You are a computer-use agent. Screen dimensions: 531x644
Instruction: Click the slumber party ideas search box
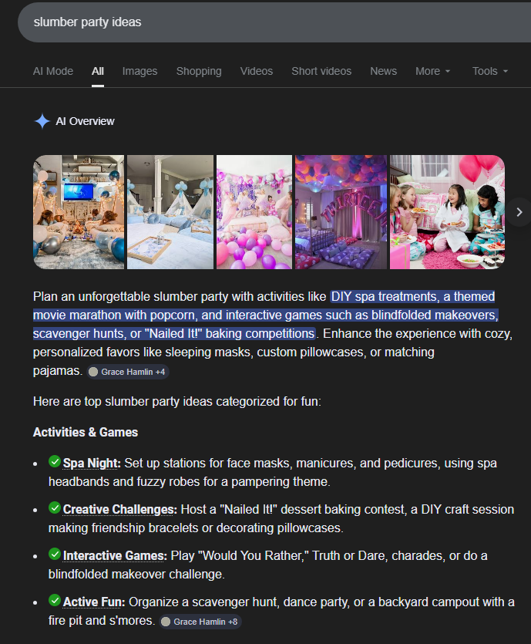pos(274,22)
